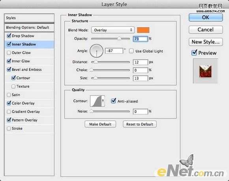Toggle the Anti-aliased checkbox

[x=113, y=101]
